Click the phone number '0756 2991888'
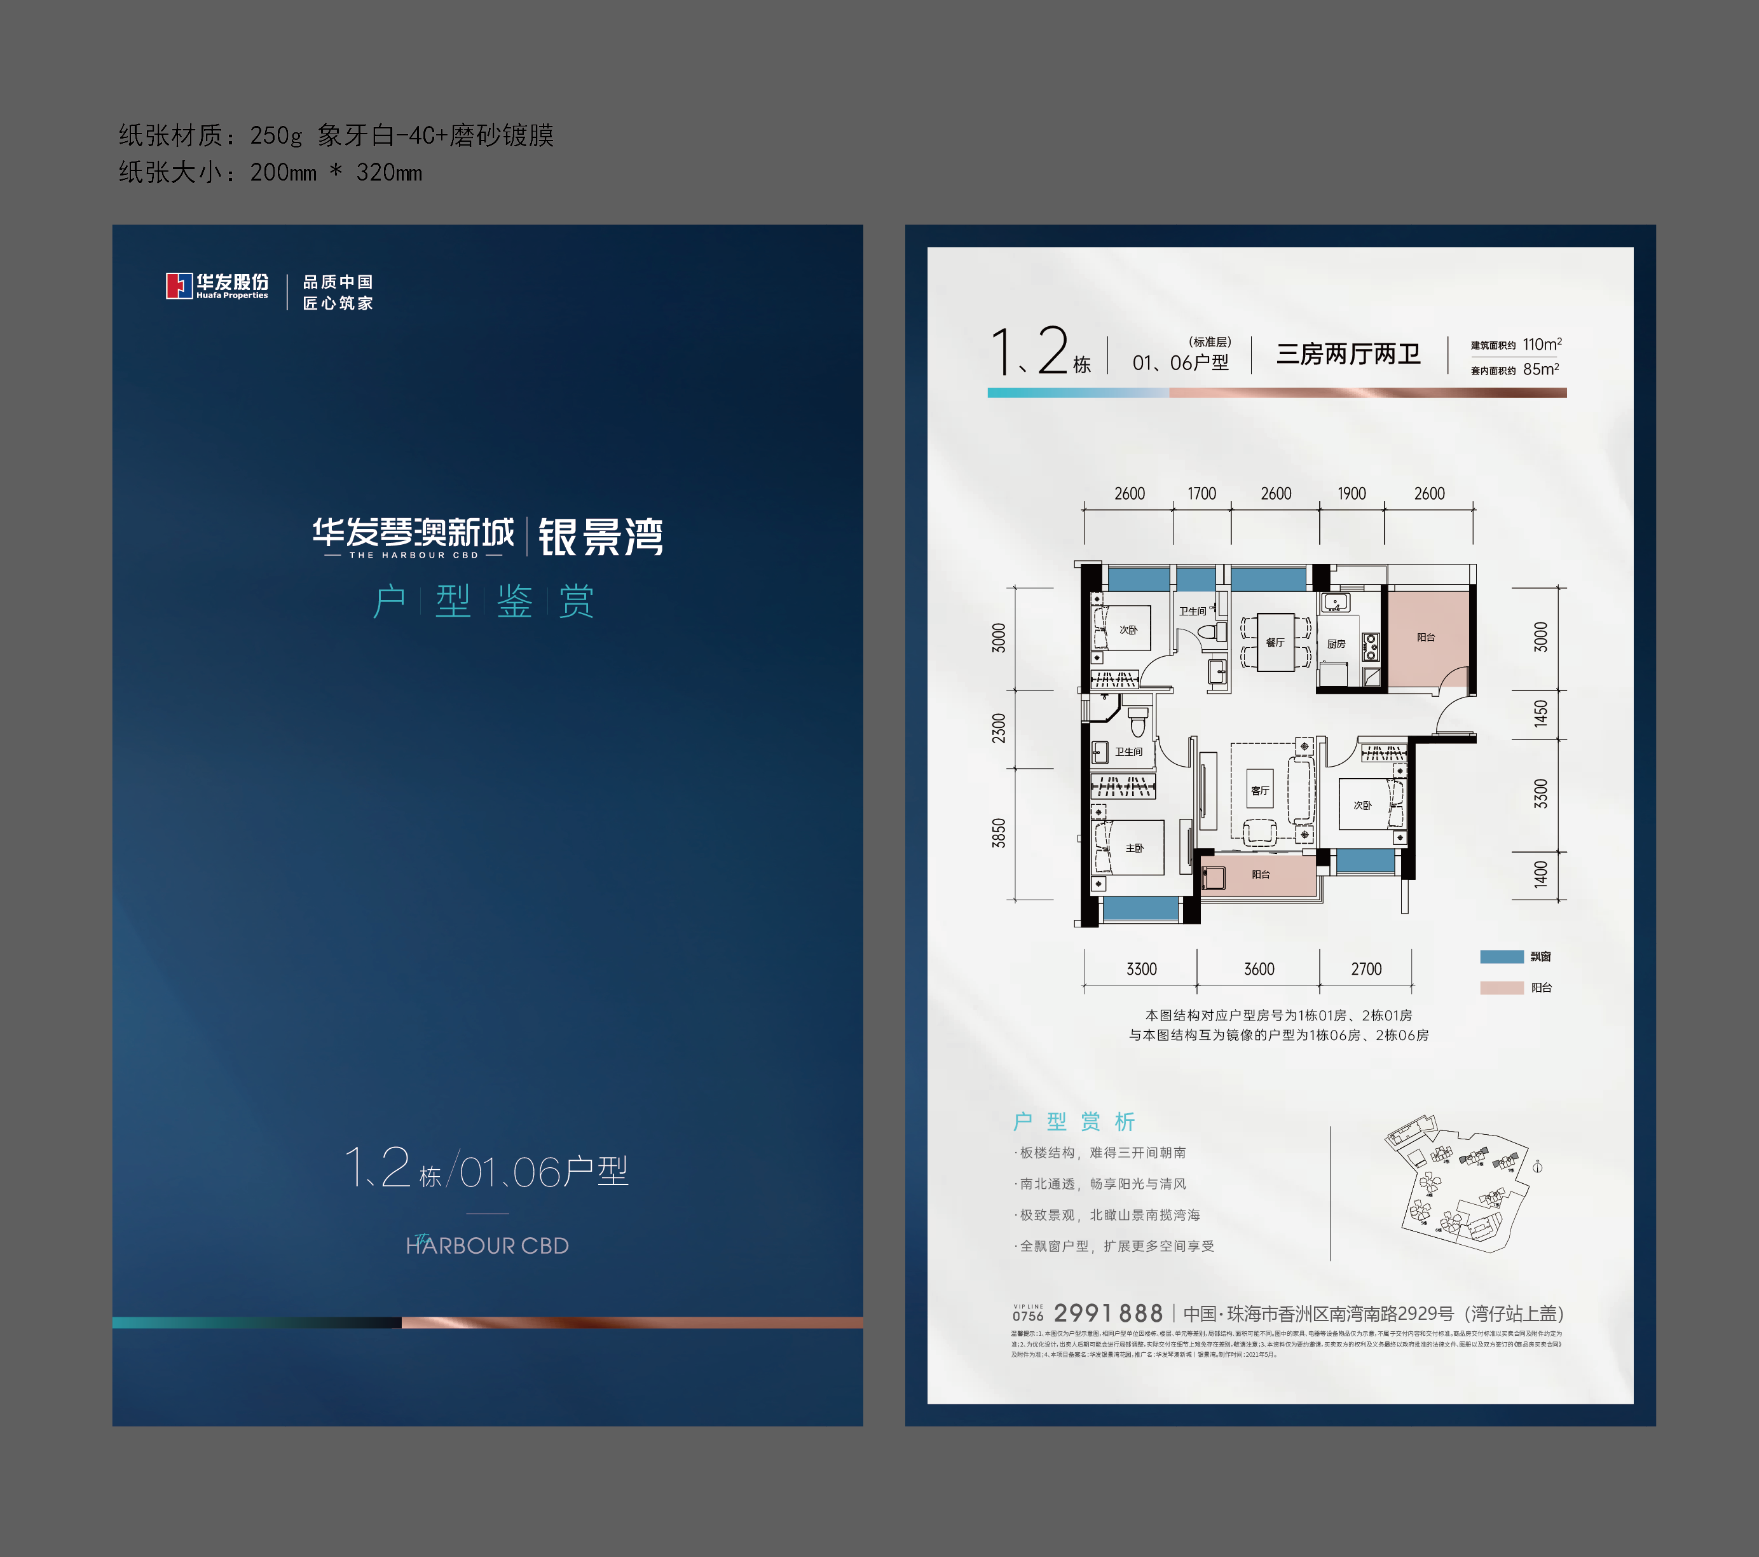The height and width of the screenshot is (1557, 1759). [1088, 1313]
